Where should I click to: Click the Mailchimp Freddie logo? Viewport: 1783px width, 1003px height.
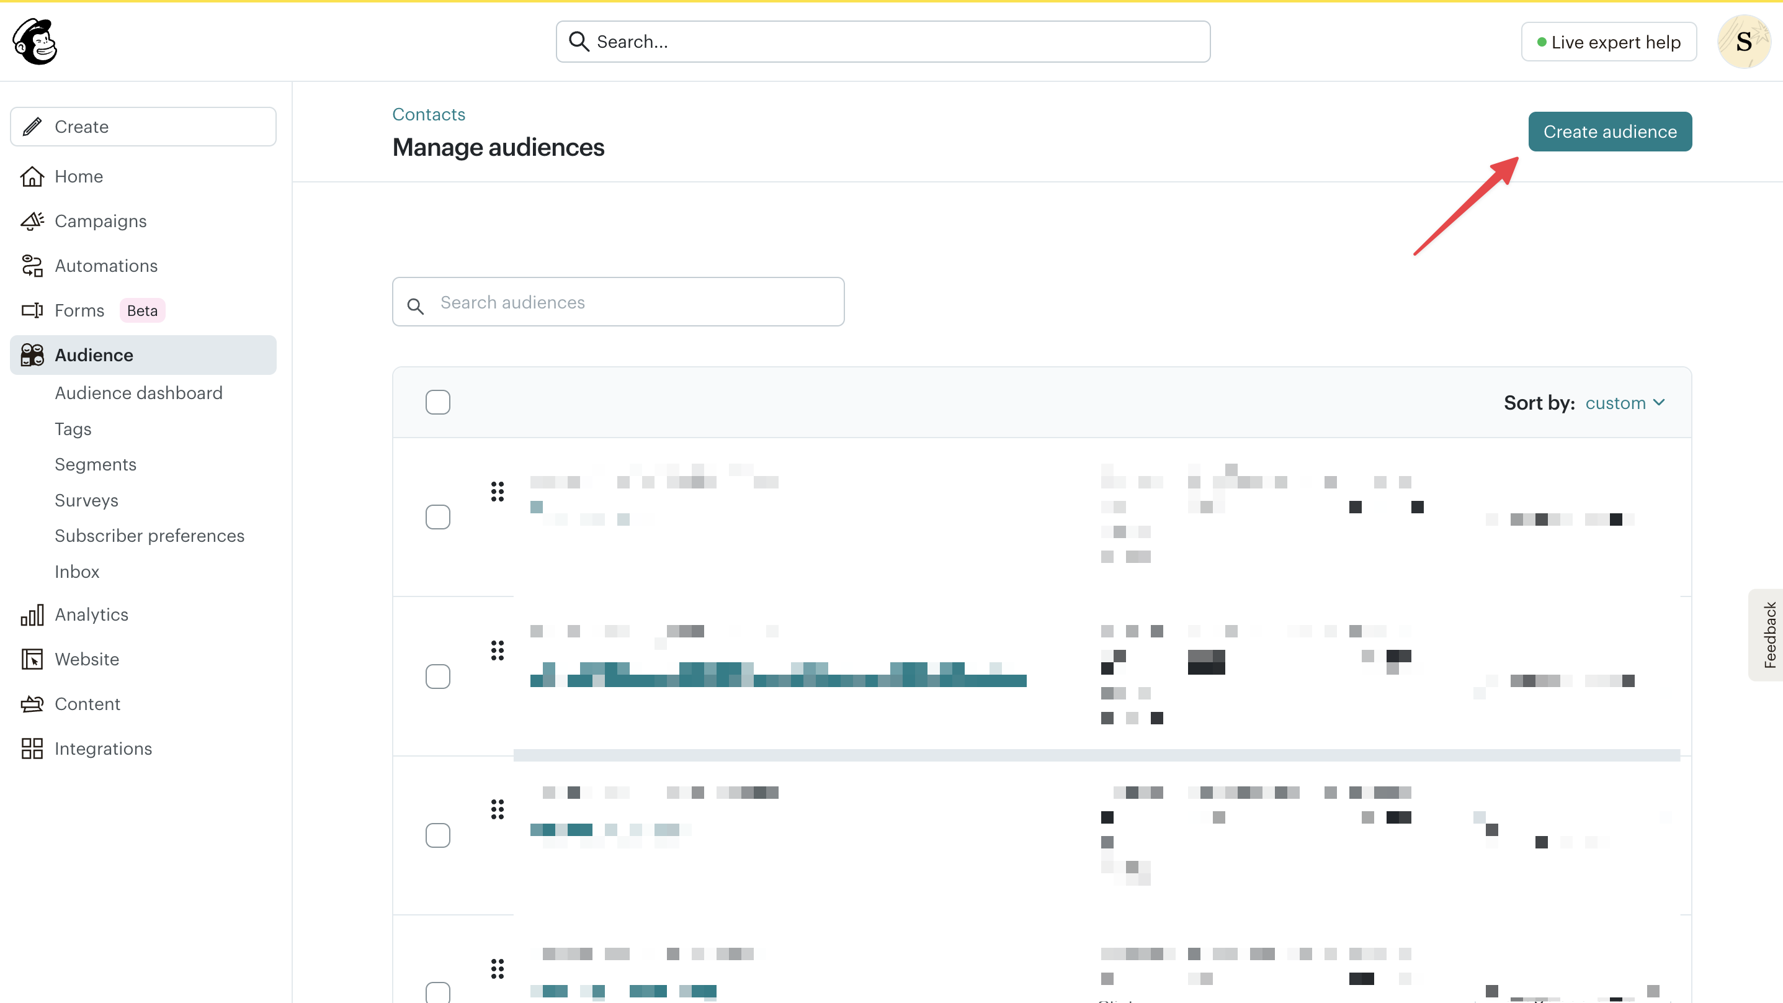pos(34,42)
